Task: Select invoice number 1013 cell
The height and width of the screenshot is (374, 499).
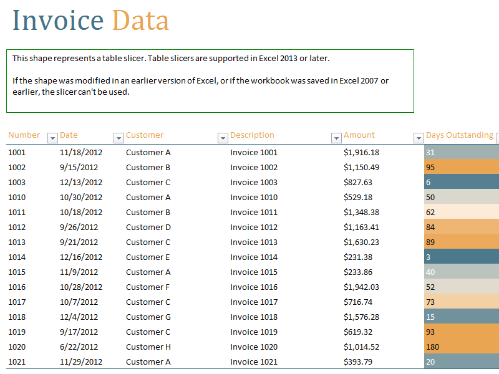Action: (x=17, y=242)
